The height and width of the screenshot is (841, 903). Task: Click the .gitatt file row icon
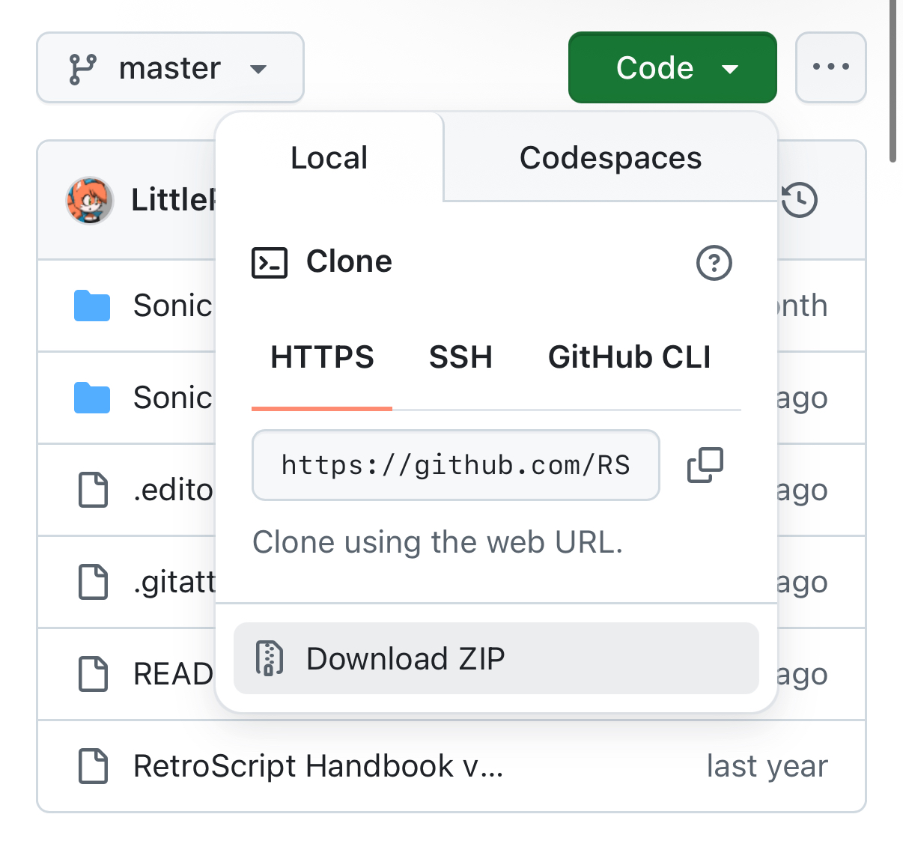pyautogui.click(x=94, y=582)
